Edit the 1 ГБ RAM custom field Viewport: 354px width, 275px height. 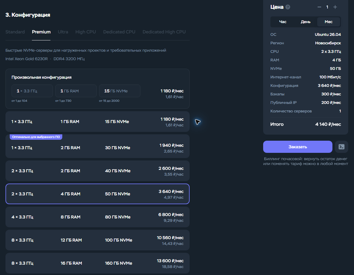(x=76, y=91)
